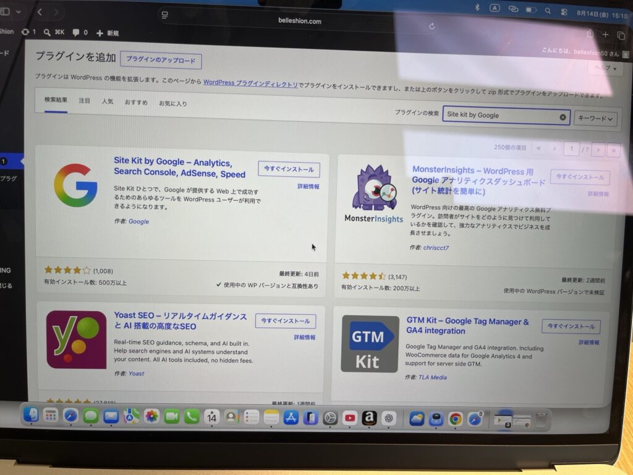Screen dimensions: 633x475
Task: Install Yoast SEO plugin now
Action: [286, 321]
